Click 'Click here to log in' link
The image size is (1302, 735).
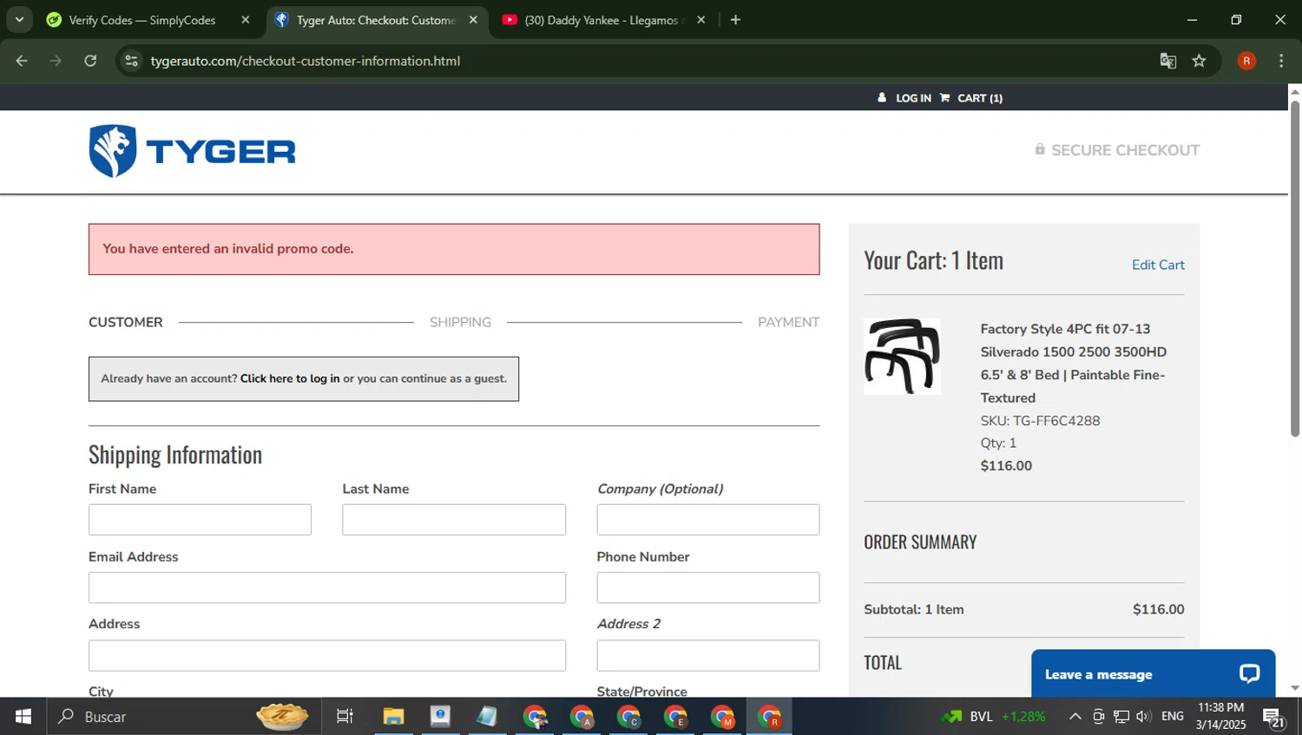pyautogui.click(x=290, y=378)
